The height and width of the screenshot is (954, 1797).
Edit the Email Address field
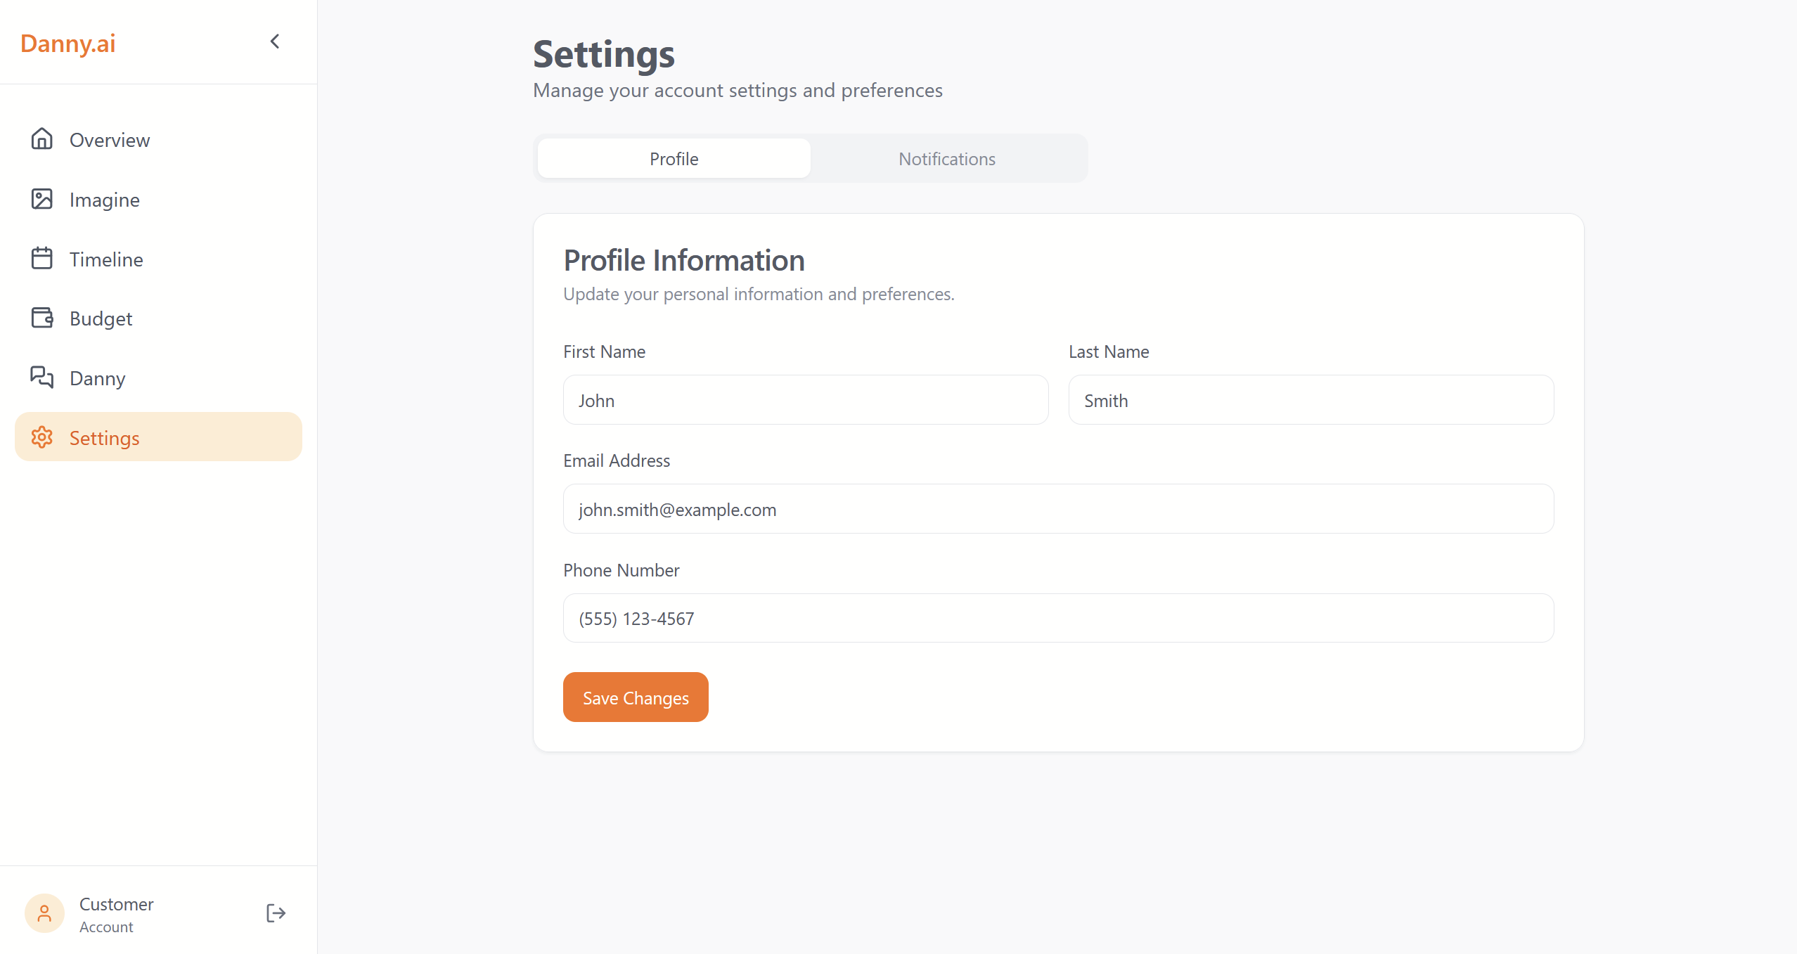click(x=1057, y=509)
